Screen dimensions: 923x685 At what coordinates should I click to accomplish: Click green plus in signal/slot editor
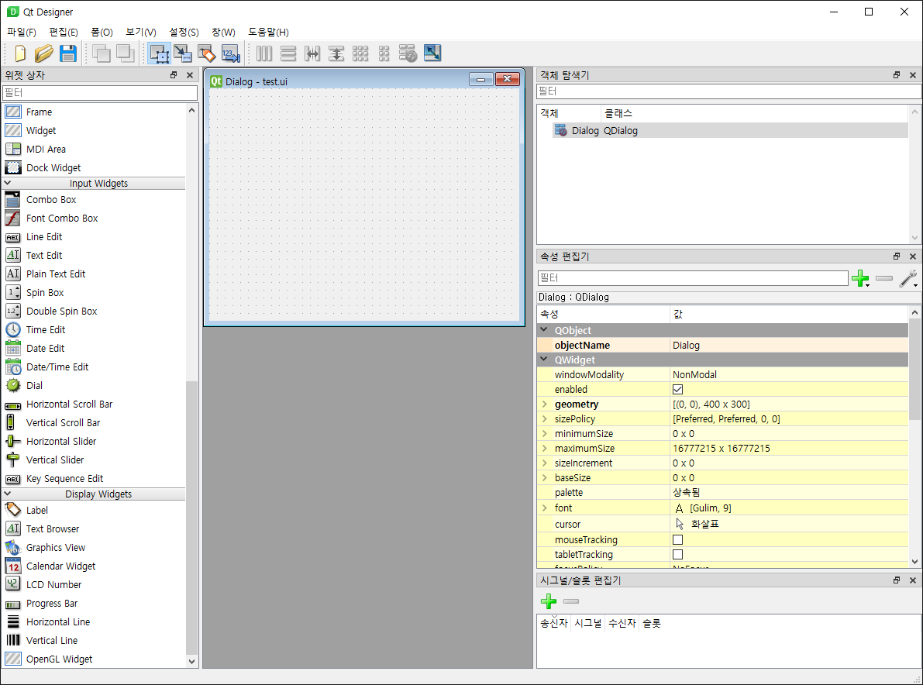549,601
